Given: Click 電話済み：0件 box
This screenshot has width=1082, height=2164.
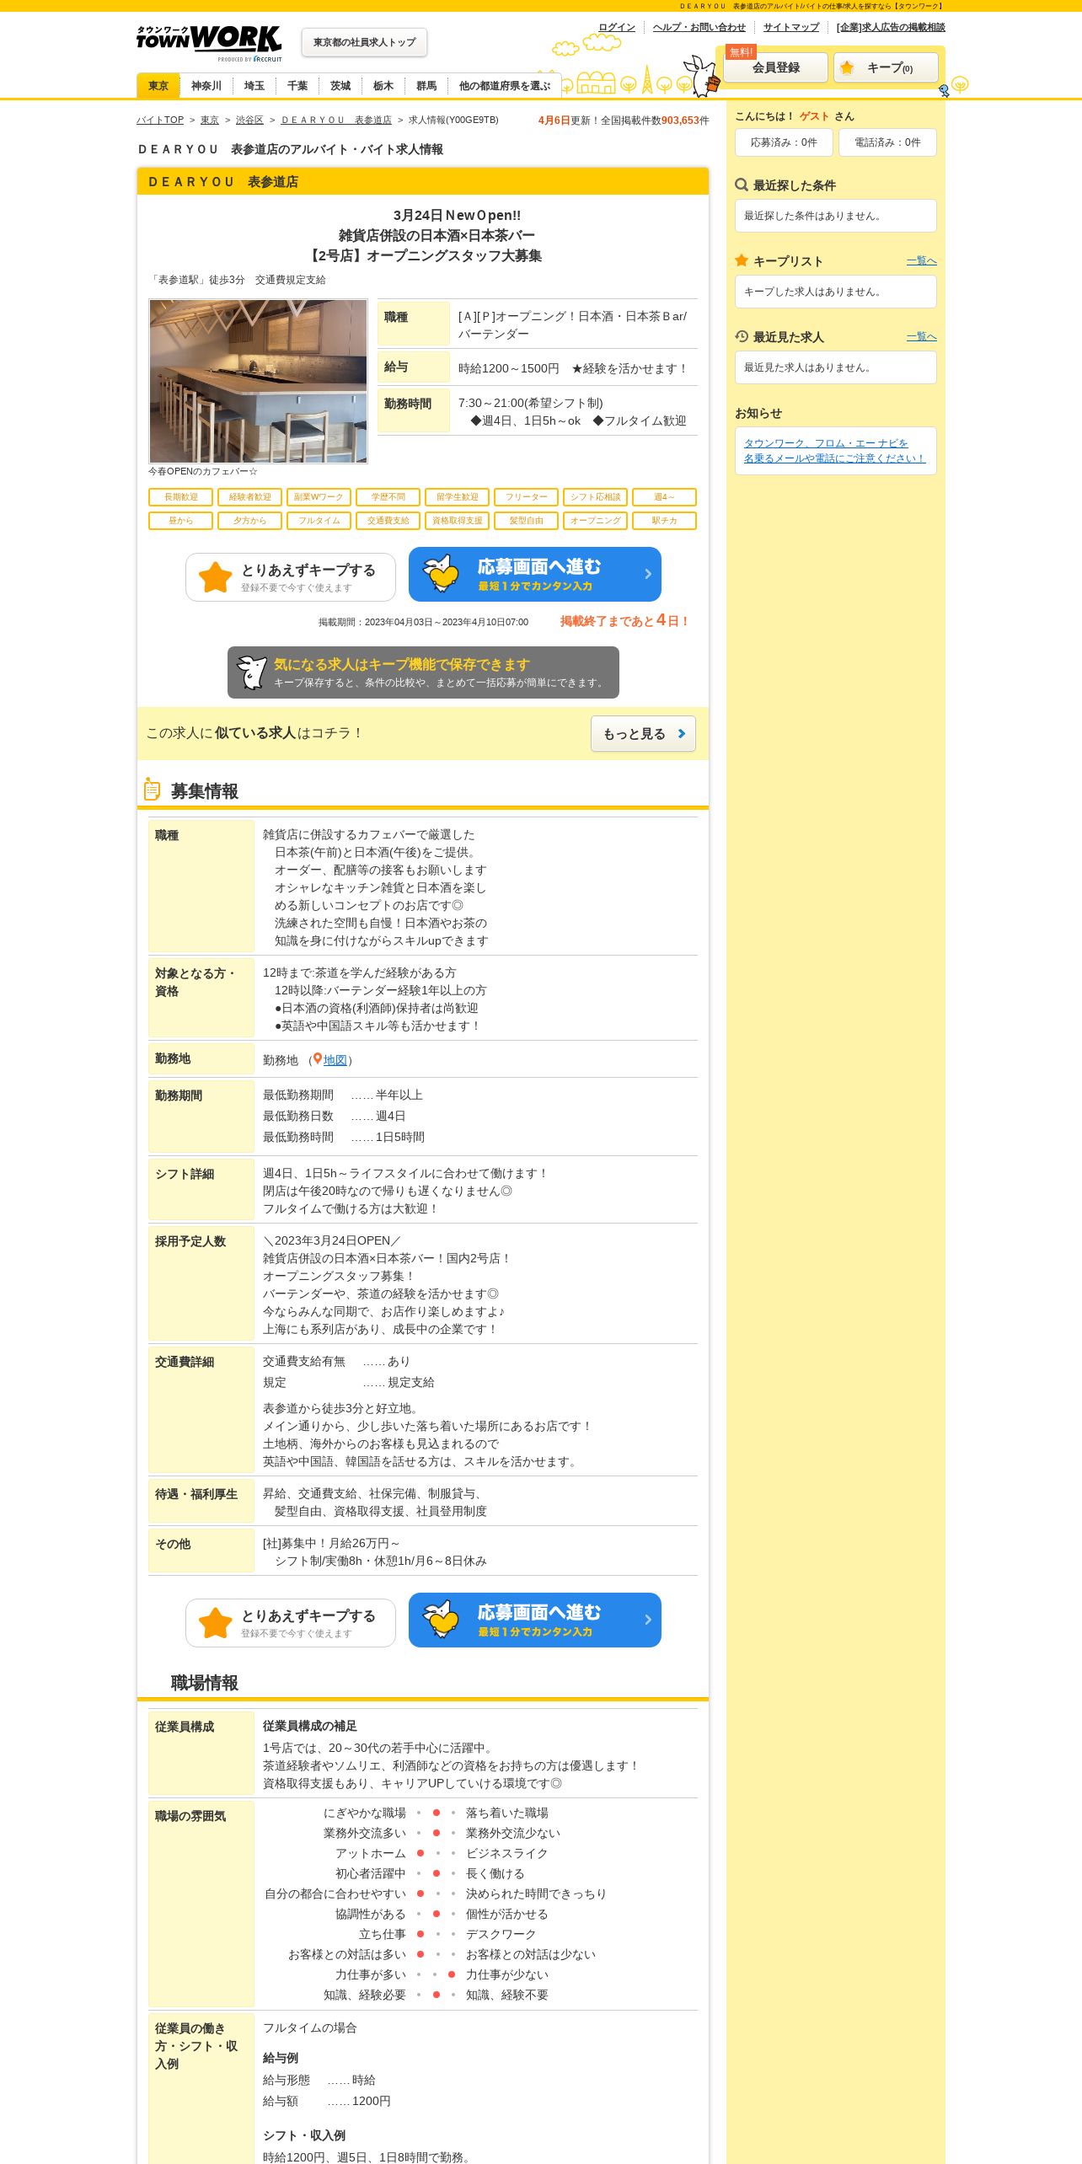Looking at the screenshot, I should tap(887, 142).
